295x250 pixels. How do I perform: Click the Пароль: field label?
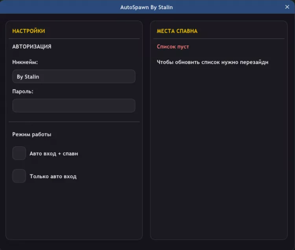point(23,91)
